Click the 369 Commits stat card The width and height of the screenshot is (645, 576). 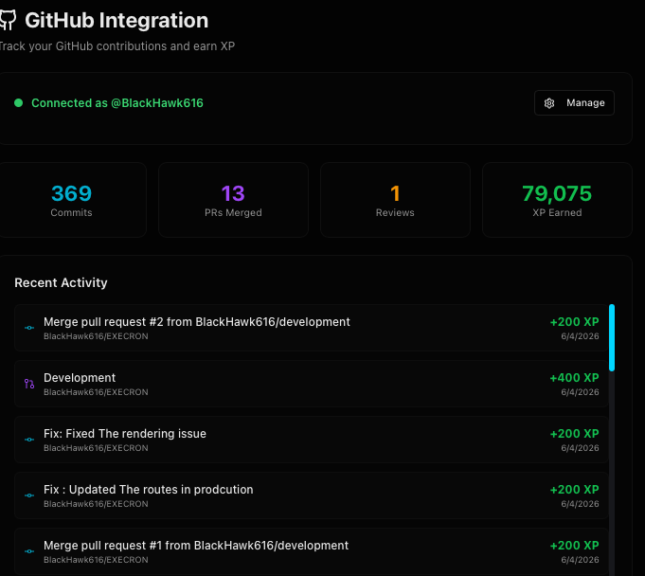point(72,200)
